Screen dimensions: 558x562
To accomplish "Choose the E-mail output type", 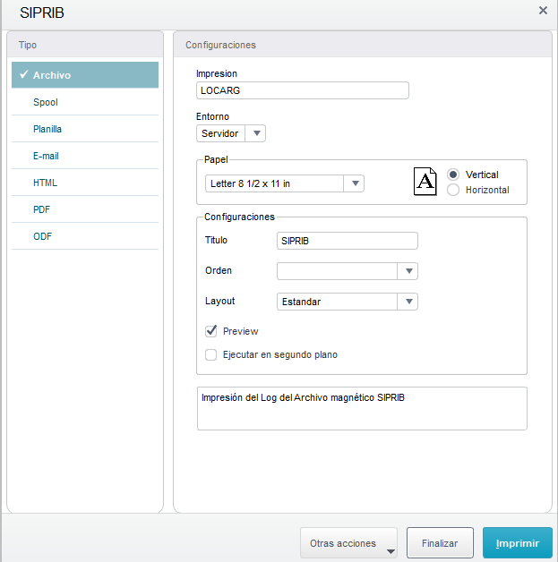I will pos(85,156).
